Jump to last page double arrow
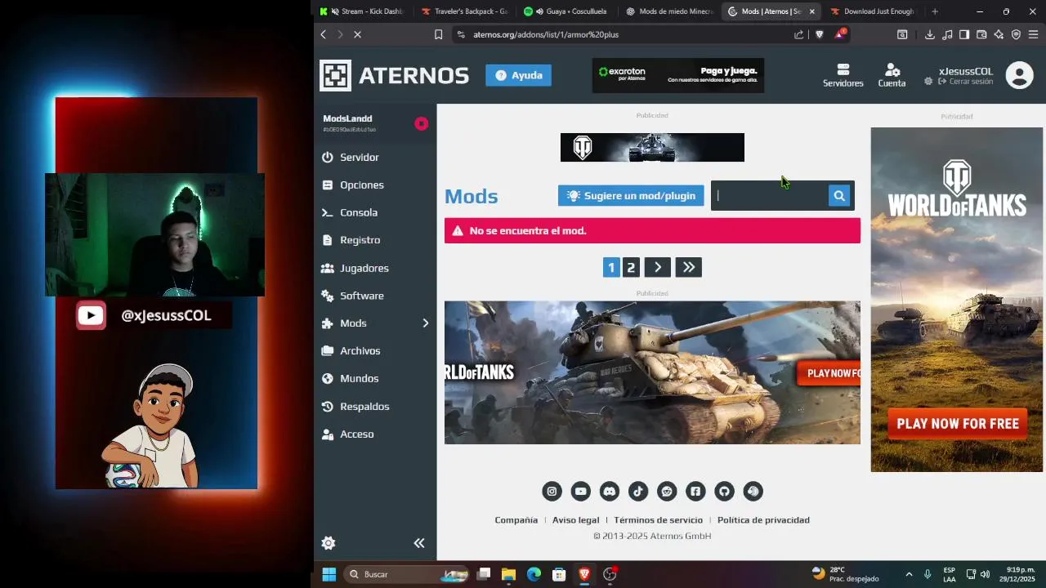Viewport: 1046px width, 588px height. 689,267
